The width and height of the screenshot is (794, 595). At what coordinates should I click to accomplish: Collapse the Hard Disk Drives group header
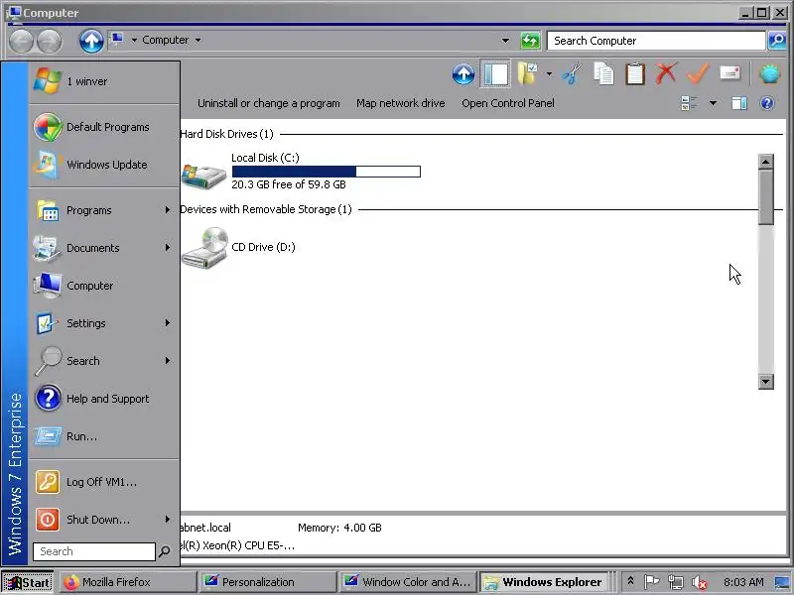[226, 134]
